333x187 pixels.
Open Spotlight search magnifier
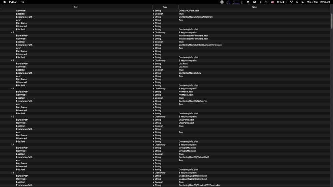297,2
